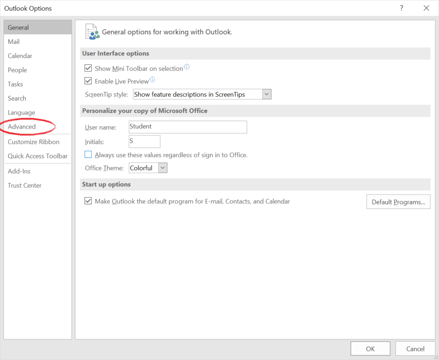439x360 pixels.
Task: Click the Personalize your copy of Microsoft Office heading
Action: (x=145, y=111)
